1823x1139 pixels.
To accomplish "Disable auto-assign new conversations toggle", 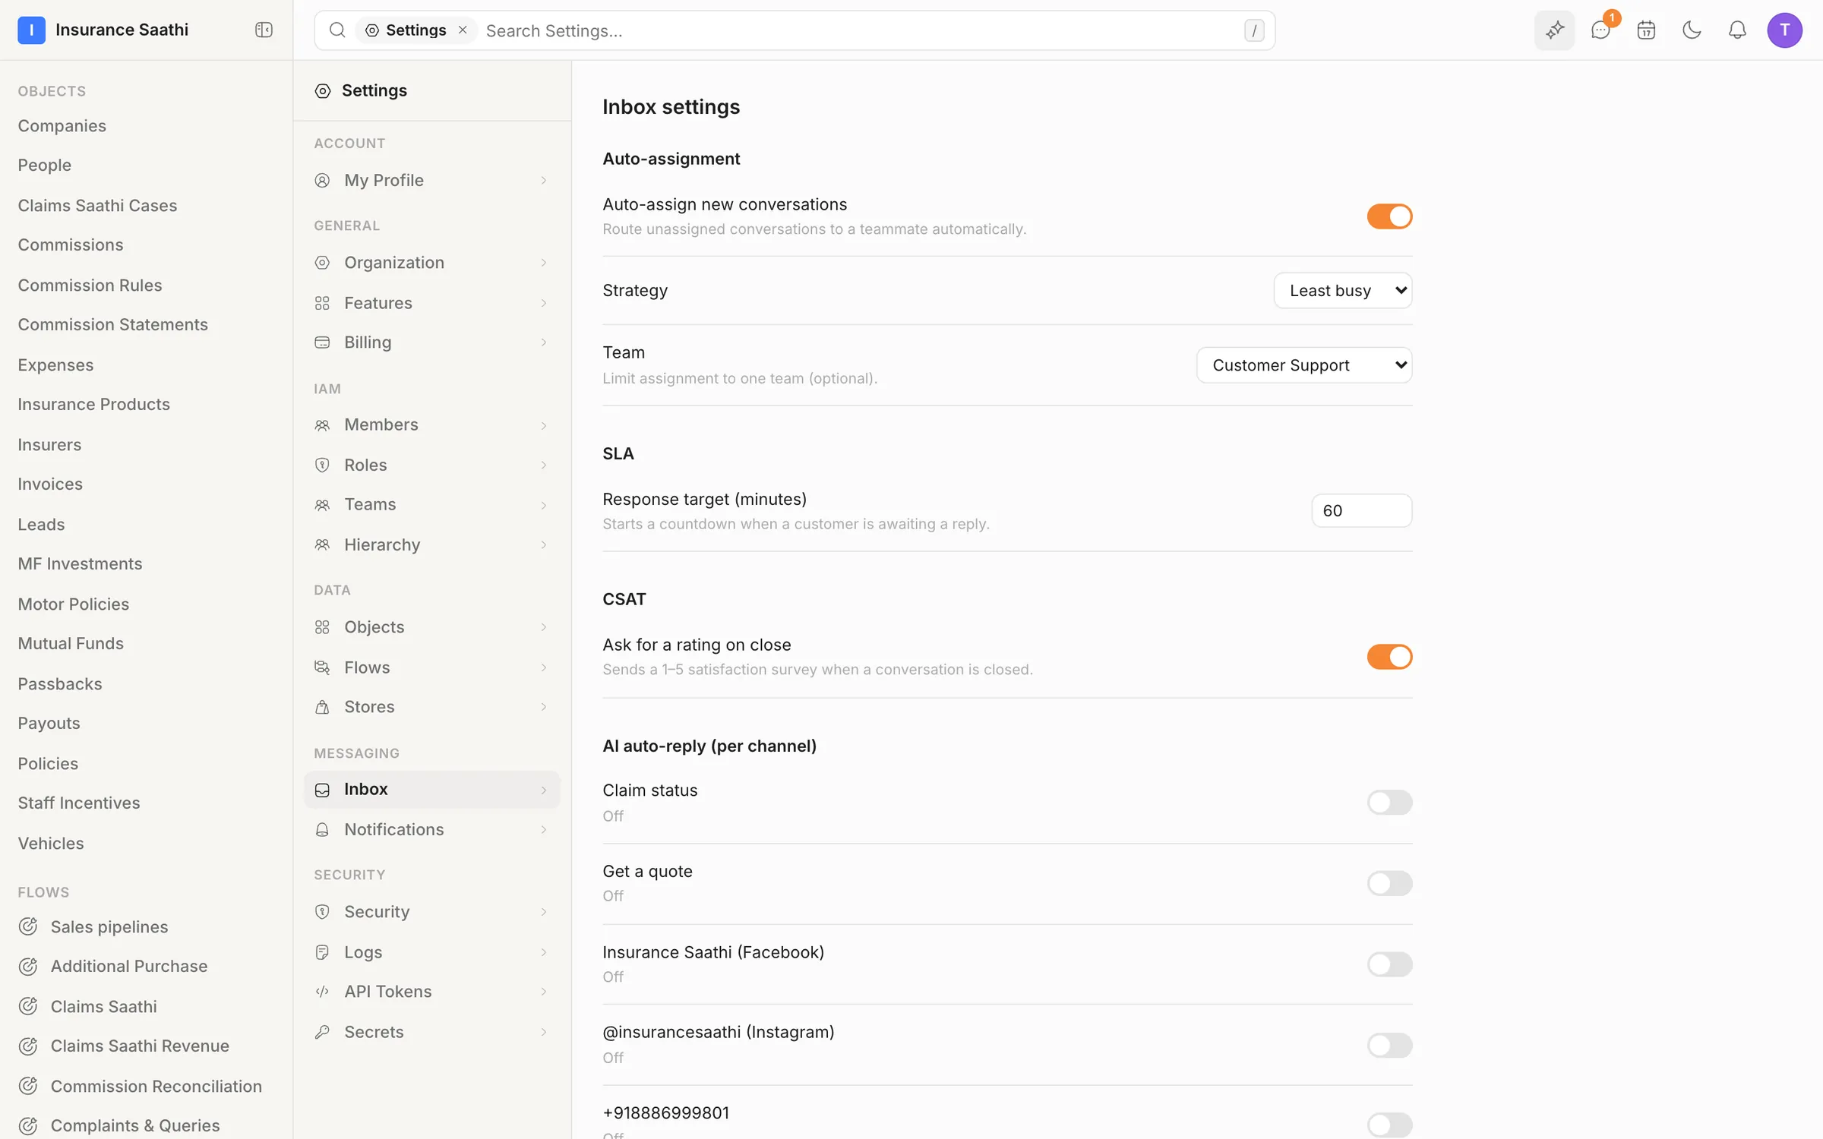I will [x=1389, y=216].
